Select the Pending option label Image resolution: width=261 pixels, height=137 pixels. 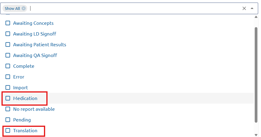[x=22, y=120]
